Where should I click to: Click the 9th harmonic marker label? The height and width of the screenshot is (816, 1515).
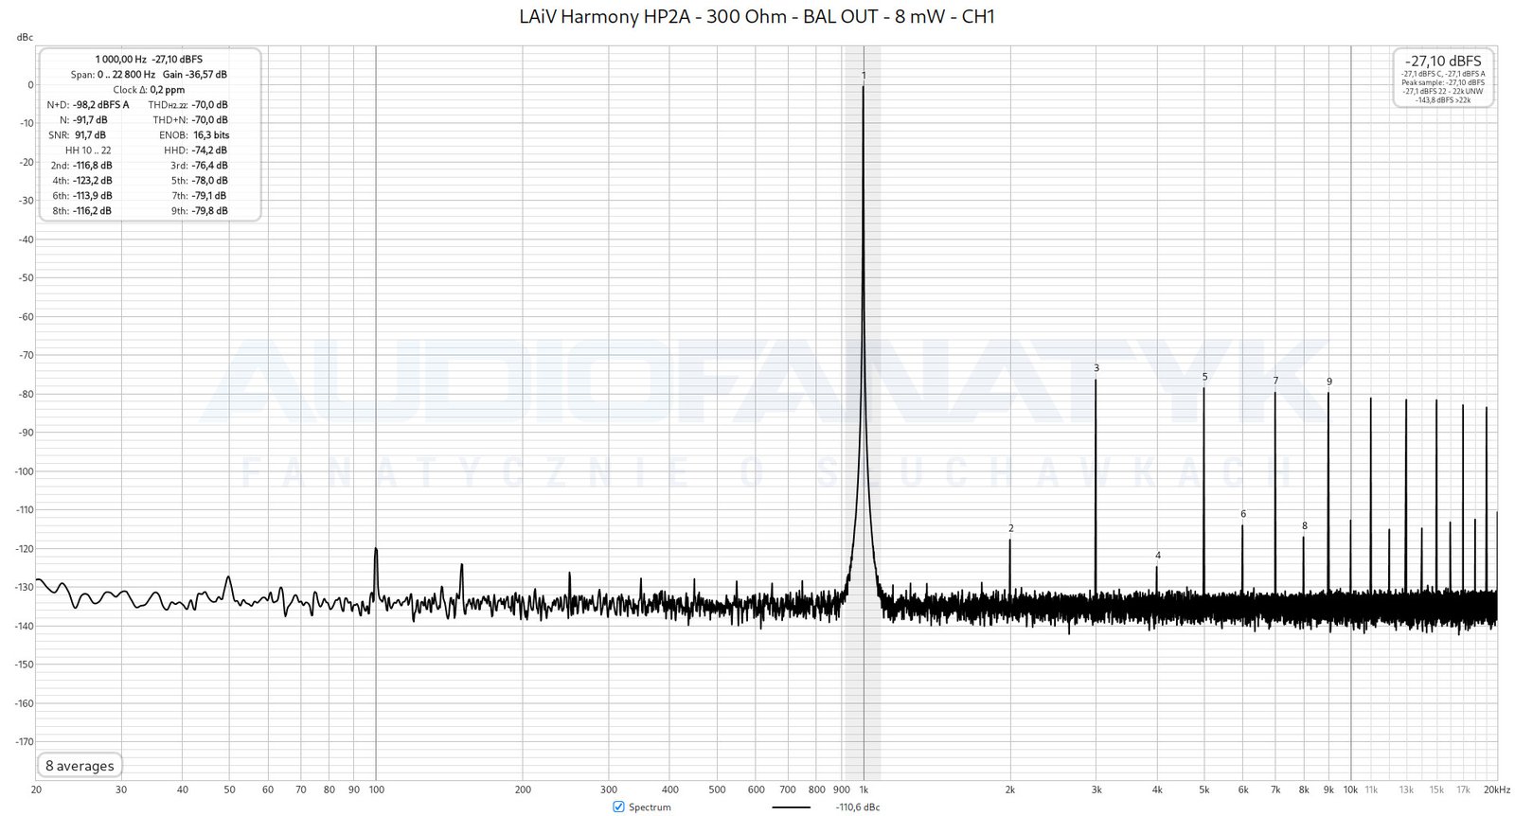coord(1329,381)
